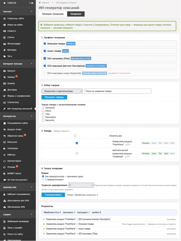
Task: Select С предпросмотром mode radio
Action: coord(43,180)
